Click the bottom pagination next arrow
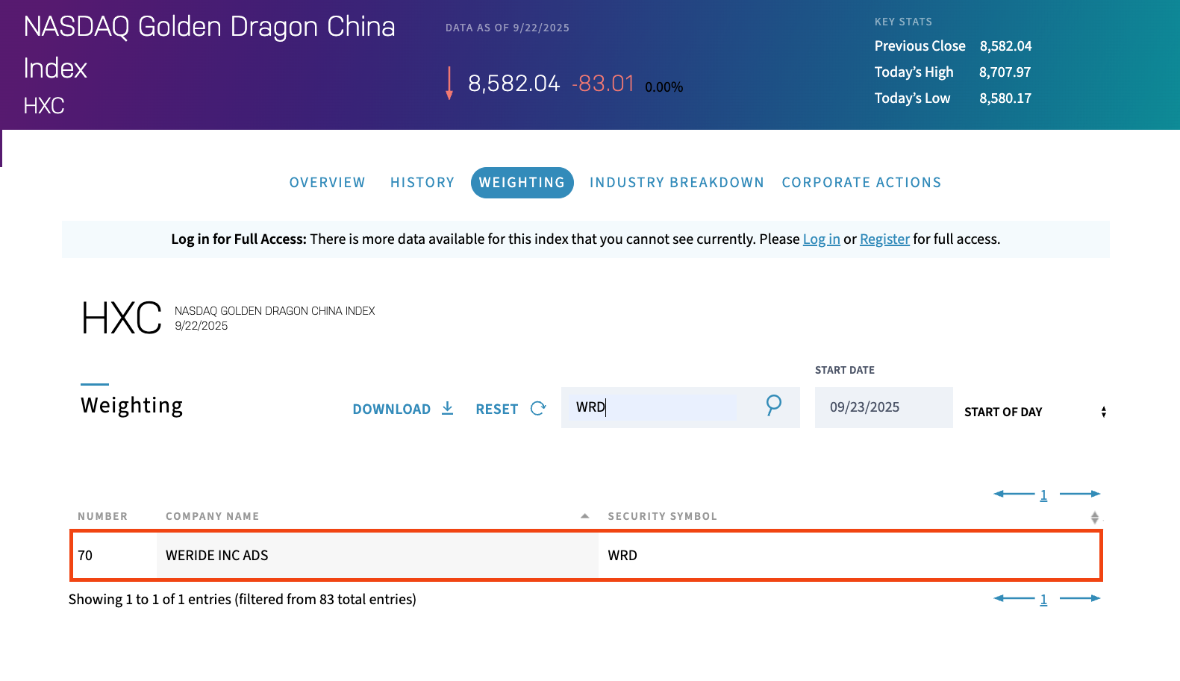This screenshot has width=1180, height=681. pos(1080,598)
